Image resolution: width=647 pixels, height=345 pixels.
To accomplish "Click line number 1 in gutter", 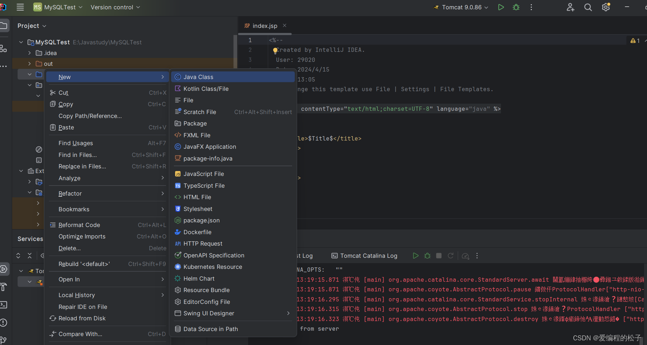I will tap(250, 40).
